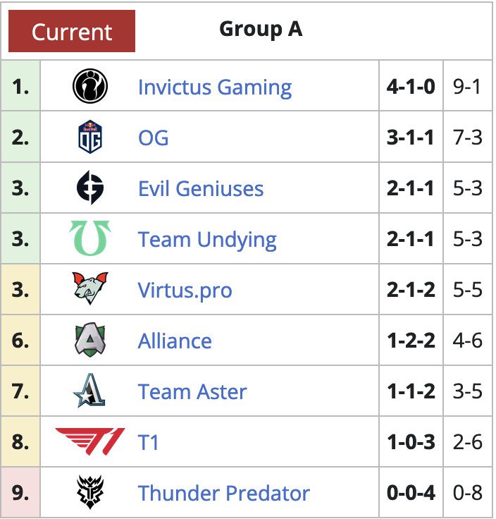Click the Virtus.pro bear logo
The image size is (496, 519).
coord(90,288)
